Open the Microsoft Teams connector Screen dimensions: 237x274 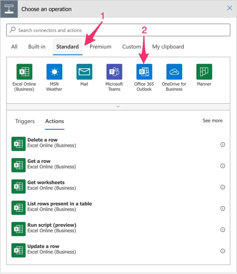(114, 72)
